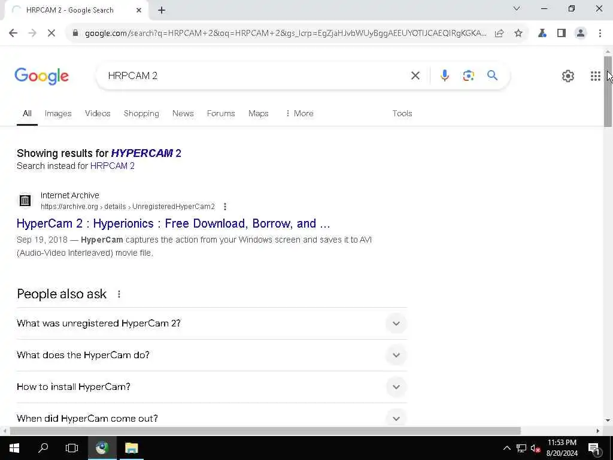
Task: Open search Tools options
Action: 402,113
